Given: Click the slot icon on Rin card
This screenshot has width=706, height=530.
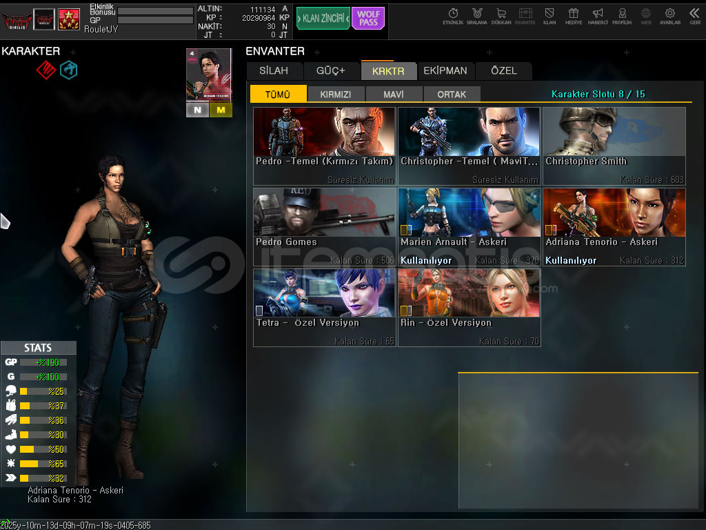Looking at the screenshot, I should coord(405,311).
